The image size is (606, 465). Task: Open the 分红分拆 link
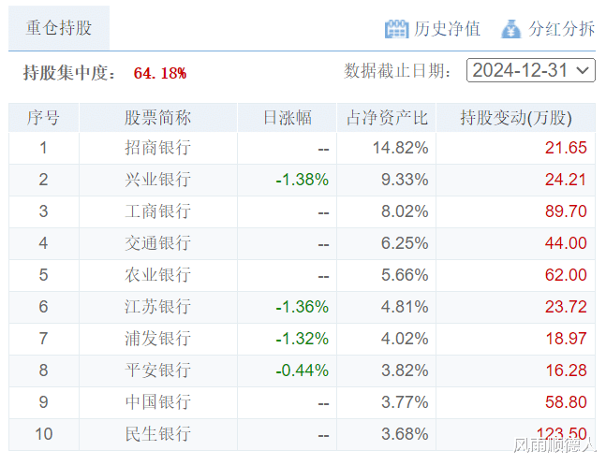coord(562,29)
